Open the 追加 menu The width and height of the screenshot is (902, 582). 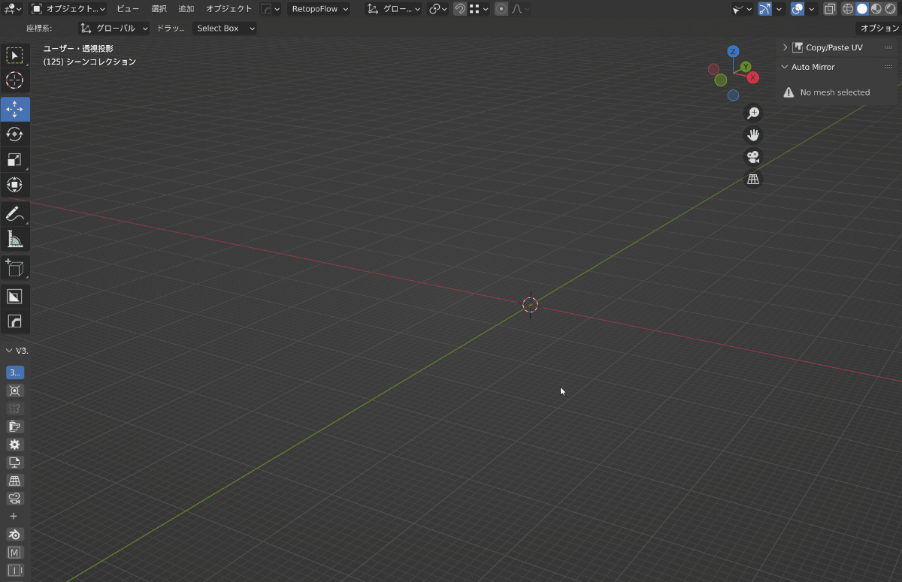click(x=186, y=9)
